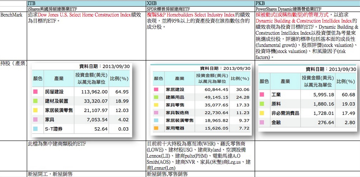Select the 21,107.97 investment amount

(96, 110)
